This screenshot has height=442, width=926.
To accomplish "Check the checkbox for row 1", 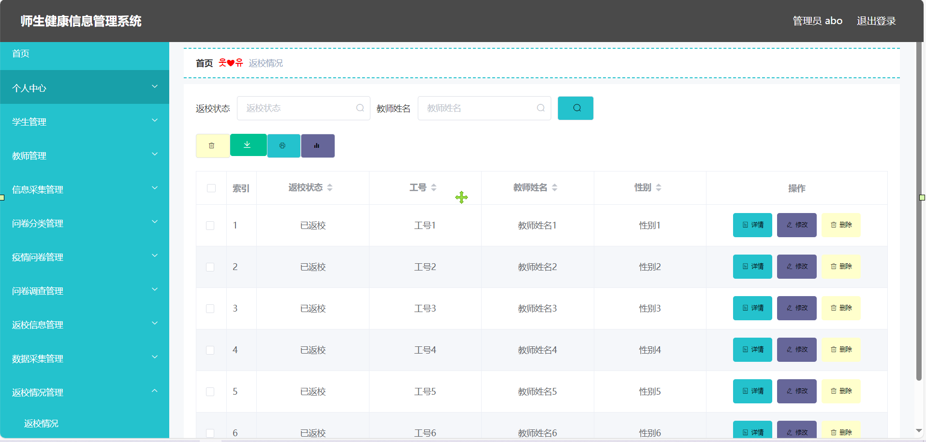I will tap(210, 226).
